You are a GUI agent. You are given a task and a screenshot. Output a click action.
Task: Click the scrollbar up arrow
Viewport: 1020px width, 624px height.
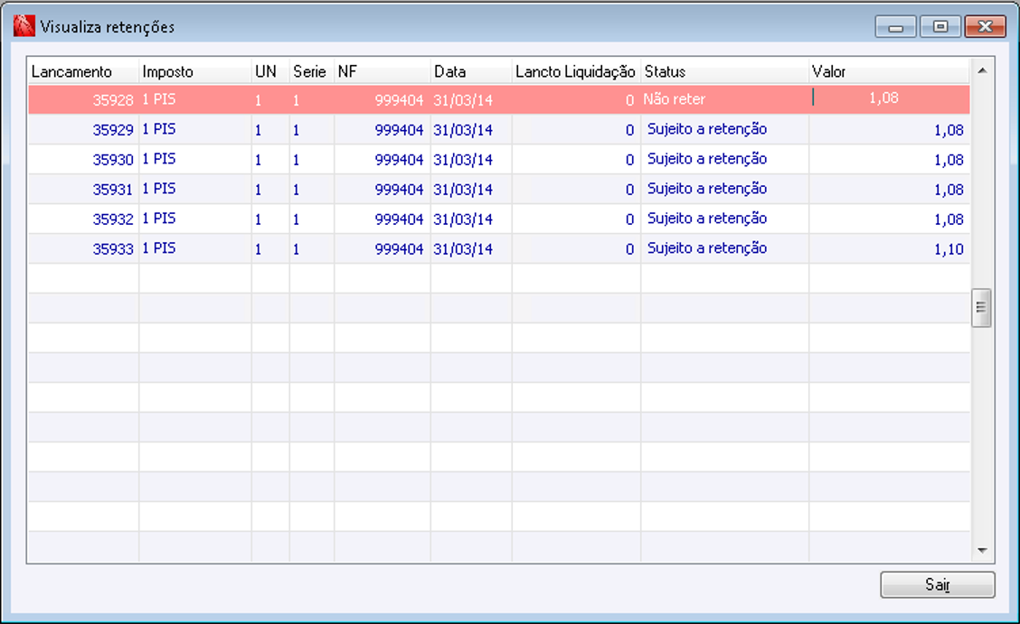[982, 70]
